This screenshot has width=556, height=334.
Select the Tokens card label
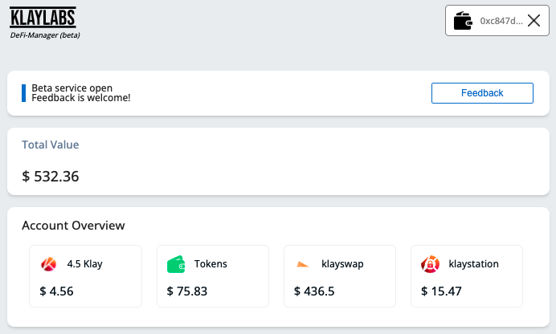(211, 264)
